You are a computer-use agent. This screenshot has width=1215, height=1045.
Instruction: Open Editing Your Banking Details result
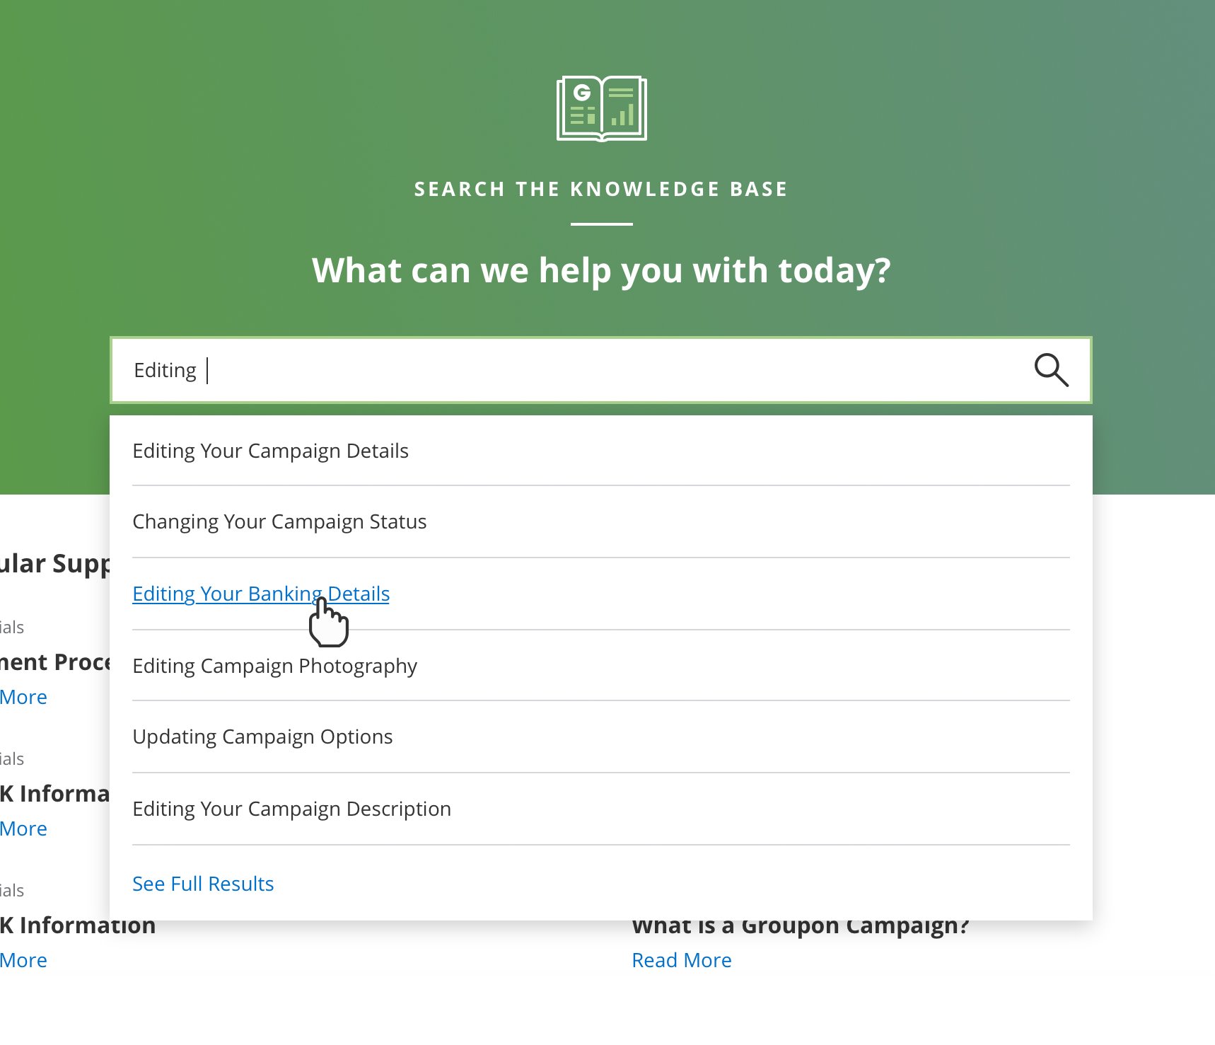pyautogui.click(x=260, y=594)
